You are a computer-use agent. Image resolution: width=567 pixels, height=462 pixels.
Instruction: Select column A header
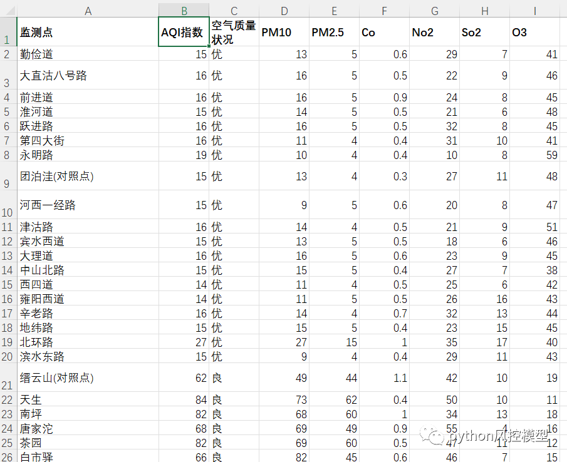tap(88, 10)
